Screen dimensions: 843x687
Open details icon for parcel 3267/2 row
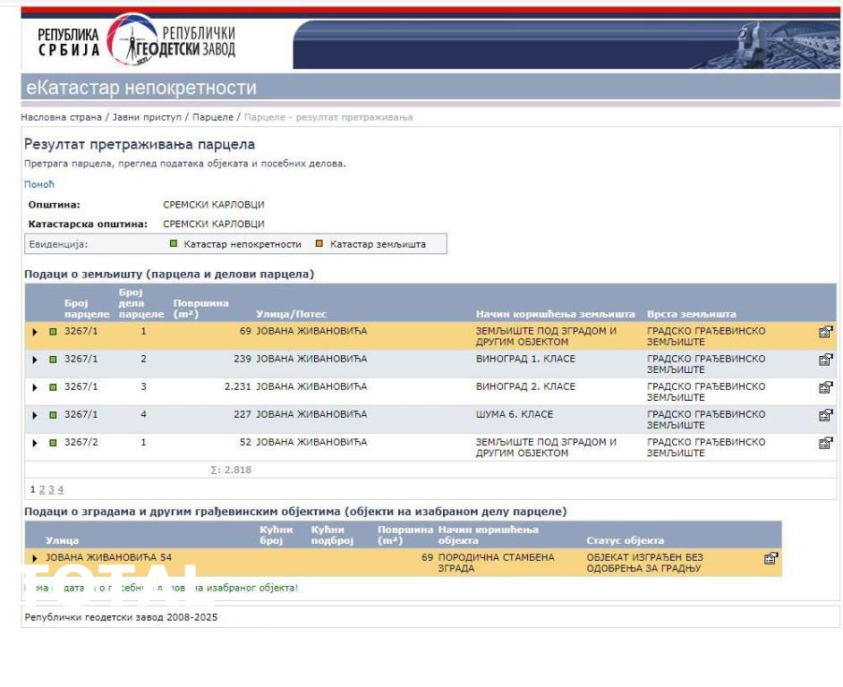point(825,443)
